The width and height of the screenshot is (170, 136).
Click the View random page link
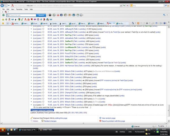(109, 118)
